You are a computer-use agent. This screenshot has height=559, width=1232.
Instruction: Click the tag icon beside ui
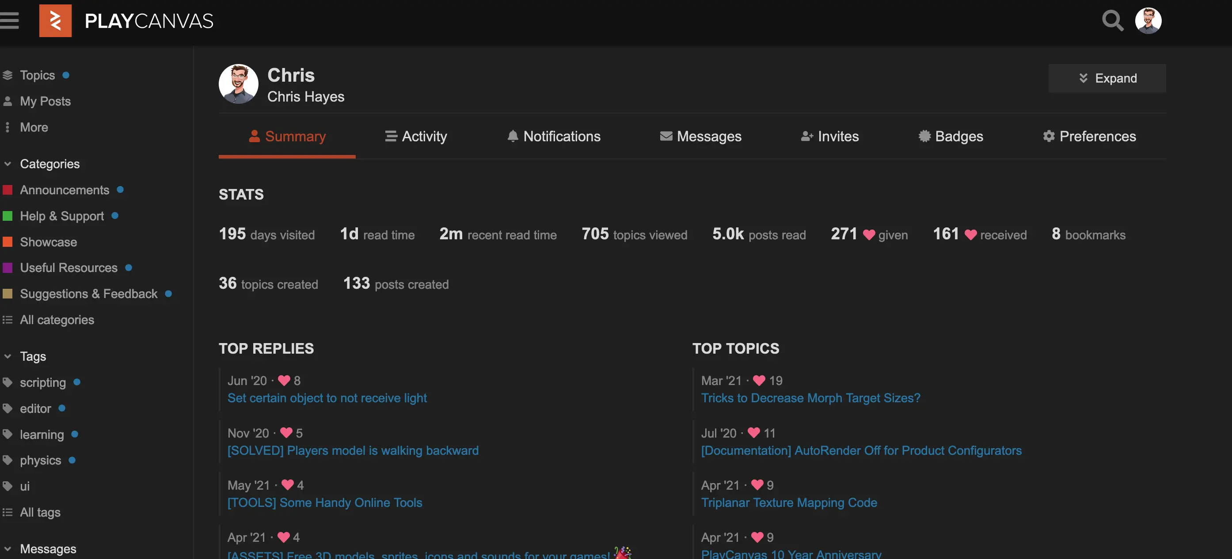tap(8, 487)
